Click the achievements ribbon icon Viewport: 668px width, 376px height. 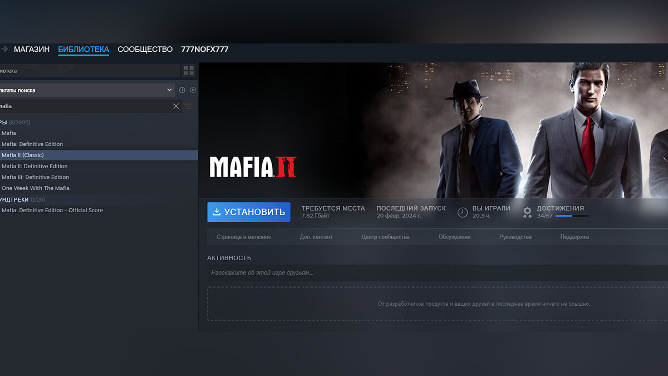coord(527,212)
